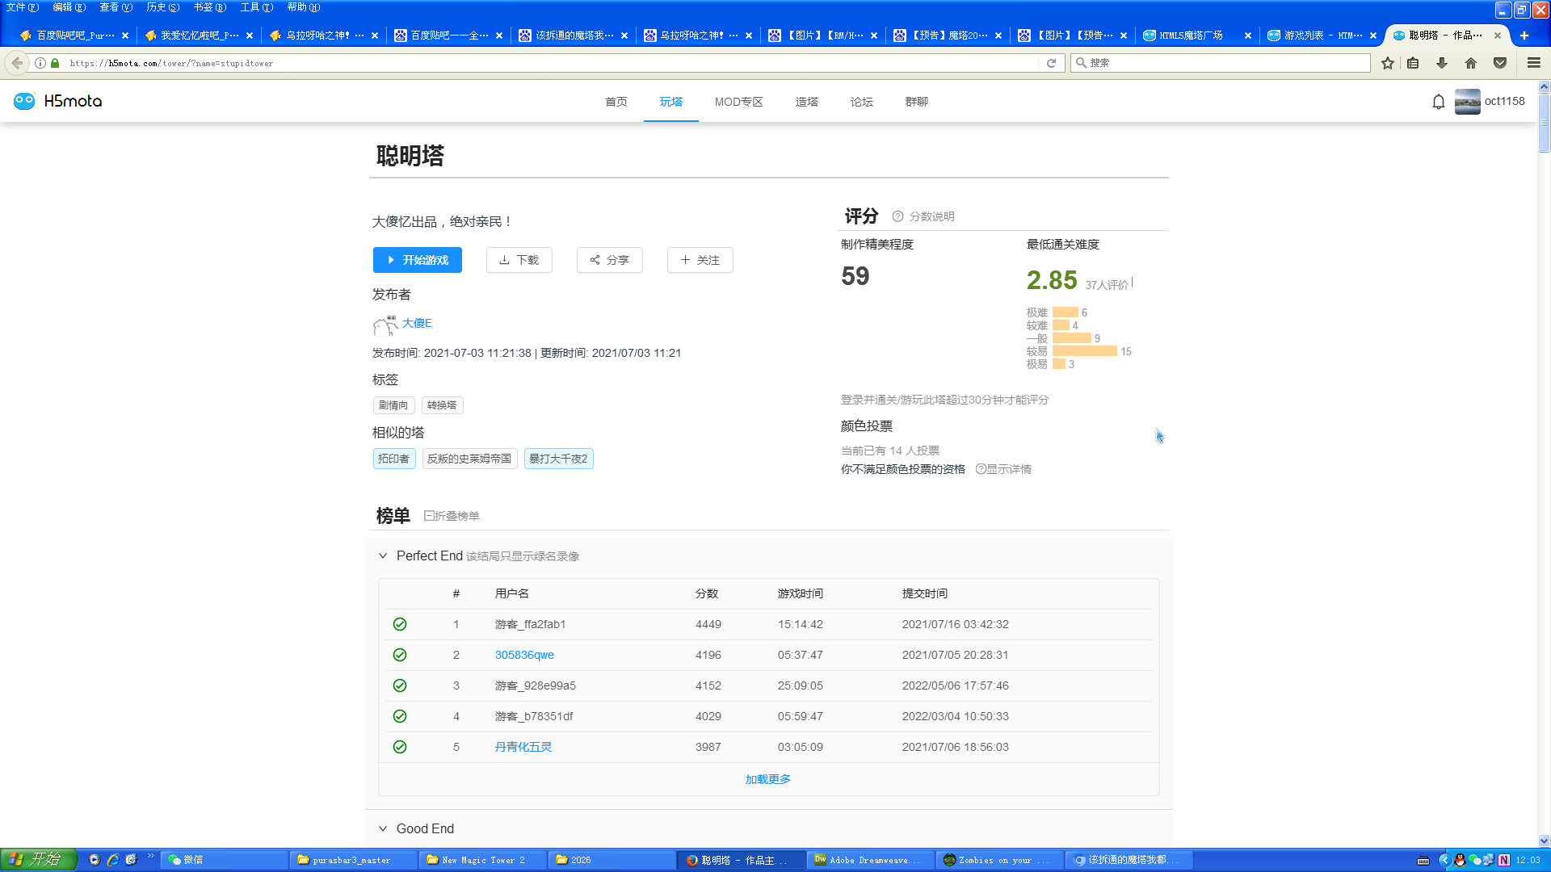Open the Firefox downloads arrow
The width and height of the screenshot is (1551, 872).
1442,63
